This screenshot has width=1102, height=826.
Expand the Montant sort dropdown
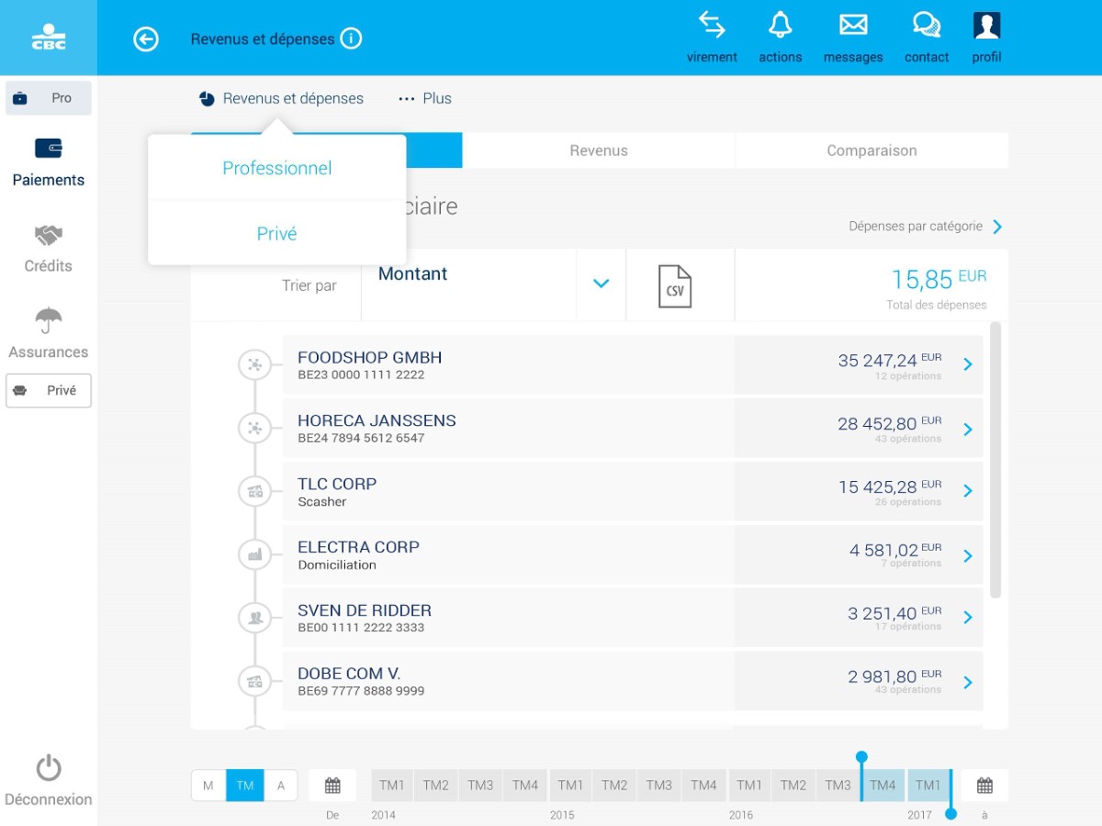601,284
